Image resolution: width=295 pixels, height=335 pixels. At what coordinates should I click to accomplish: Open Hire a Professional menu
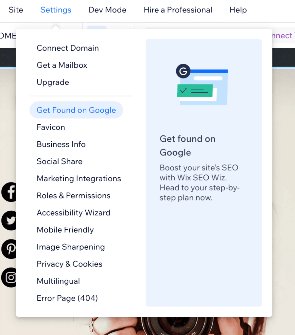click(178, 10)
